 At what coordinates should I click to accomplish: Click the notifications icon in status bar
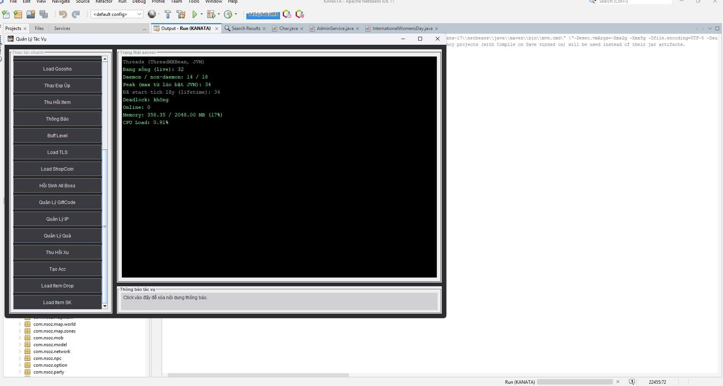coord(632,382)
